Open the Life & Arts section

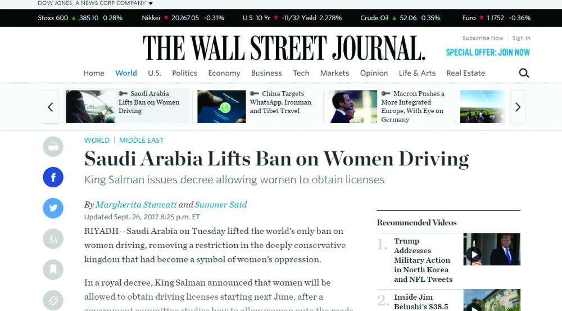417,73
